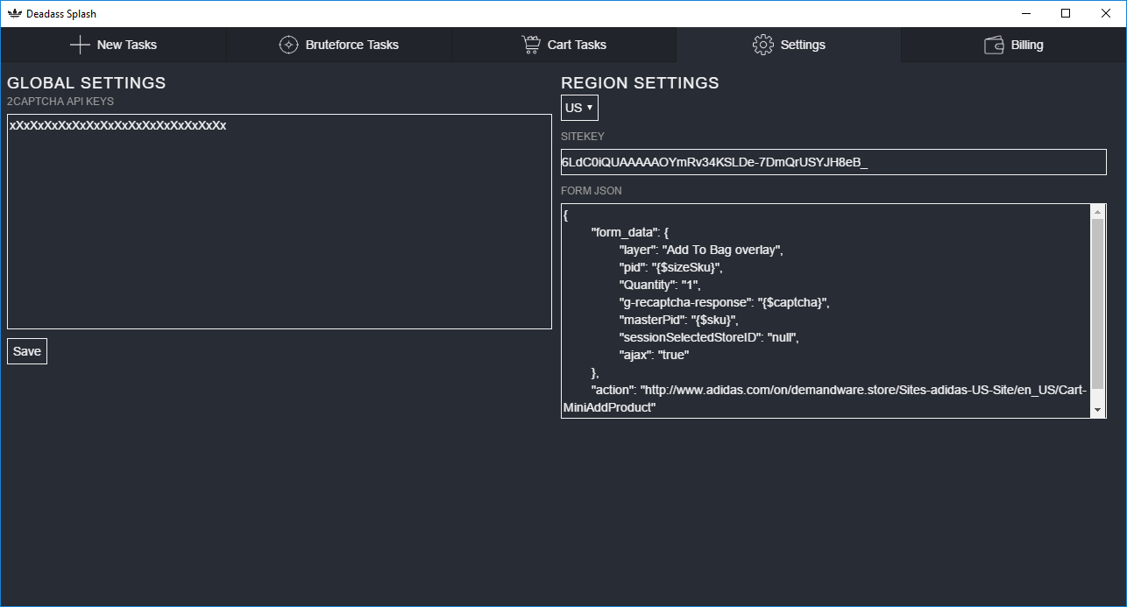Expand the US region dropdown
This screenshot has width=1127, height=607.
pos(579,108)
